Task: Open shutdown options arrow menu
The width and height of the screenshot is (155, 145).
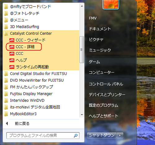Action: (120, 135)
